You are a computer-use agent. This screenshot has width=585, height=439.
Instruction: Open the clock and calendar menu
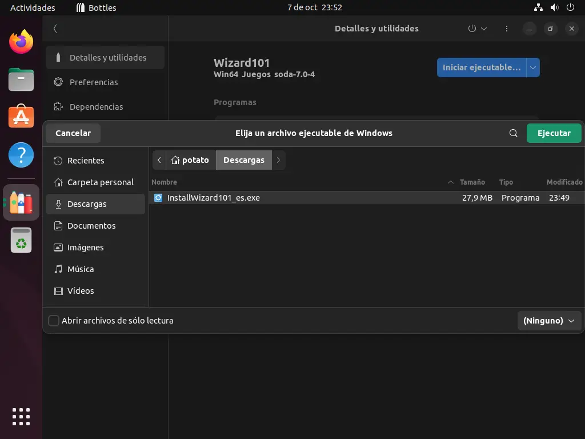[315, 7]
